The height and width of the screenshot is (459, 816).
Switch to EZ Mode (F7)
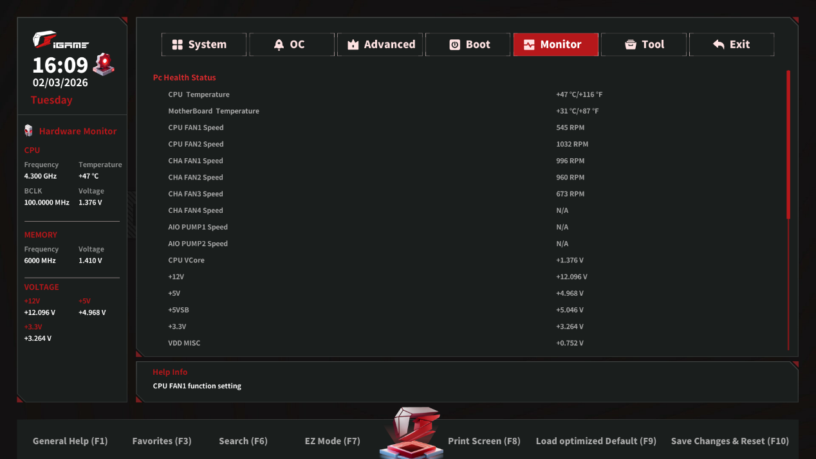(332, 441)
